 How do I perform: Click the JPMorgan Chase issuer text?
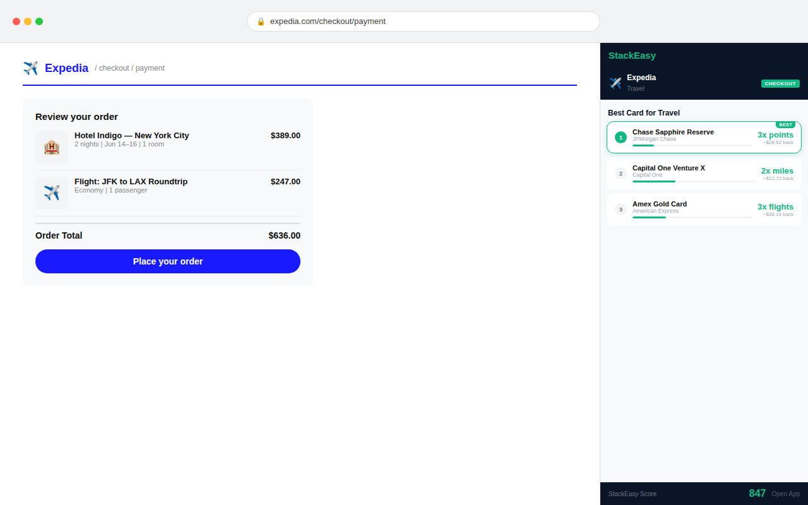[654, 139]
